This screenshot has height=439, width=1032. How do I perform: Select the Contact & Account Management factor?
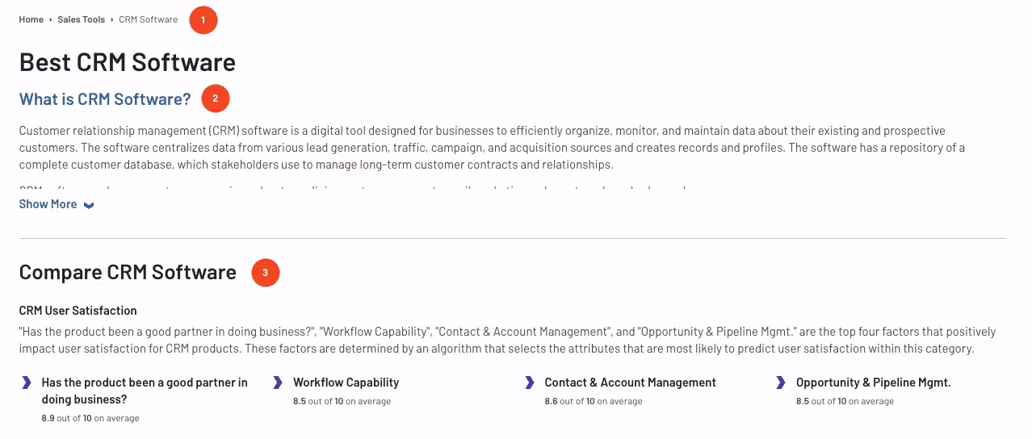coord(630,383)
